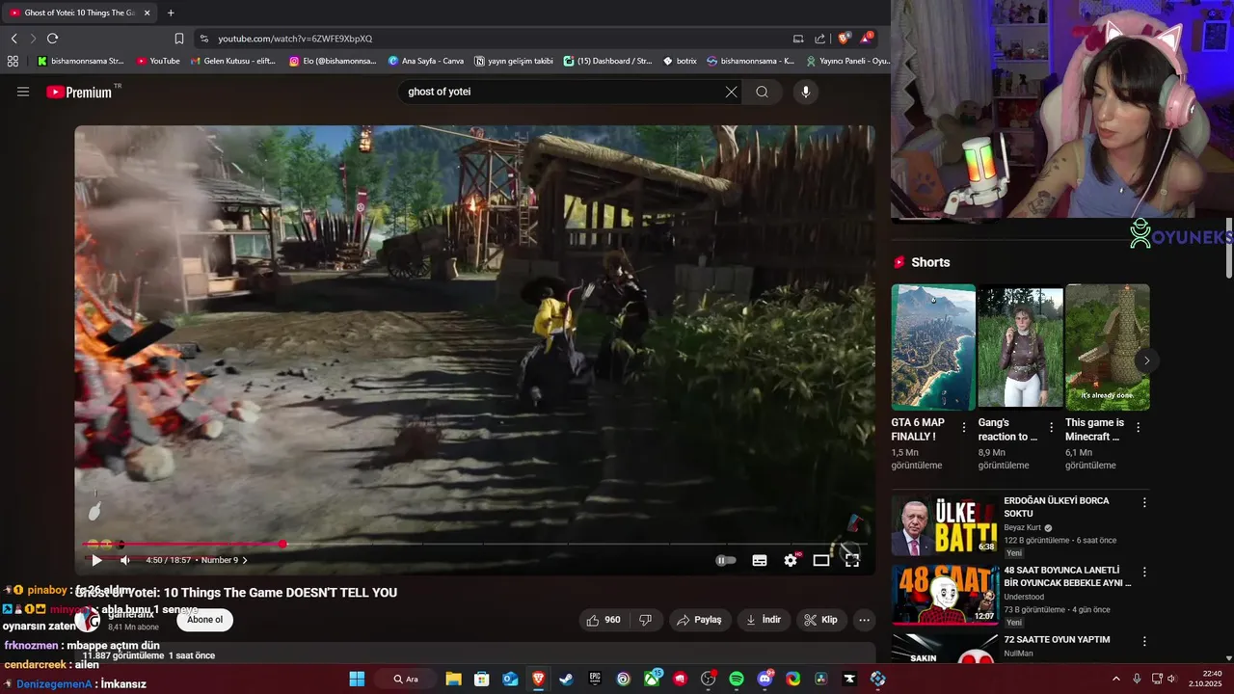Open options for 'GTA 6 MAP FINALLY' short
This screenshot has height=694, width=1234.
tap(964, 427)
